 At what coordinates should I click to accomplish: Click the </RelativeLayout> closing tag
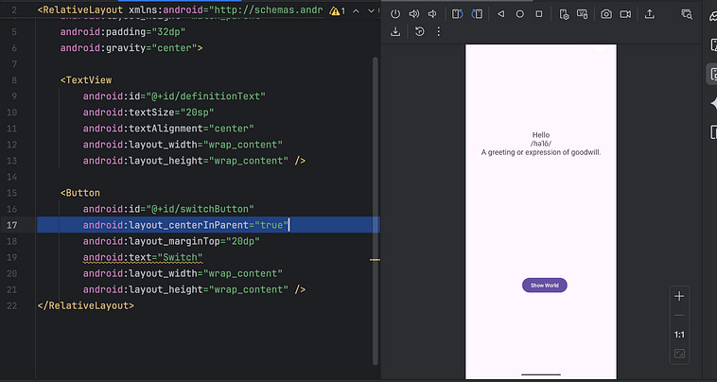[x=85, y=305]
